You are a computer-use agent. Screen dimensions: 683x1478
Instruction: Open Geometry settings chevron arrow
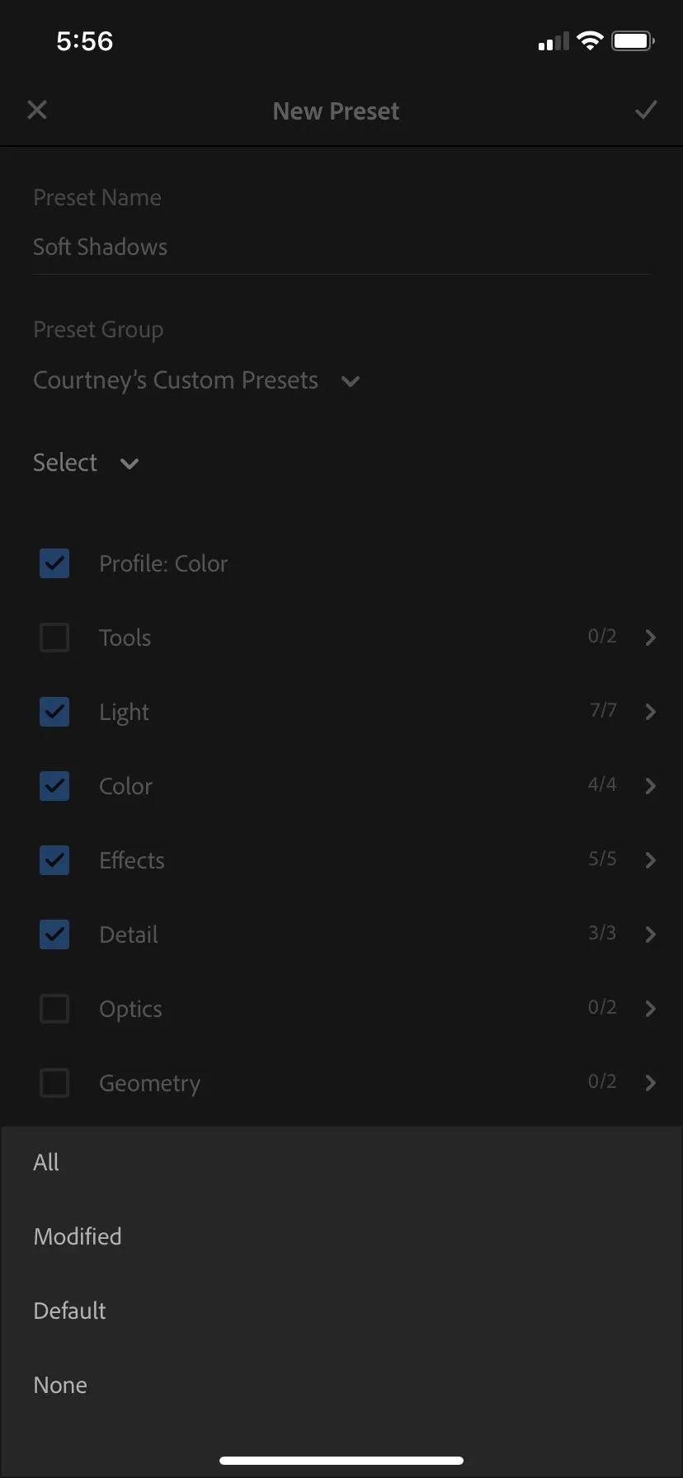coord(650,1083)
